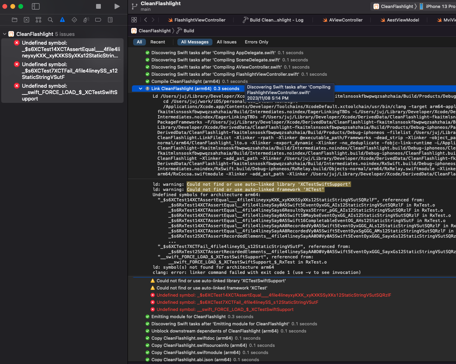Open the Test navigator diamond icon
This screenshot has width=456, height=364.
(74, 20)
